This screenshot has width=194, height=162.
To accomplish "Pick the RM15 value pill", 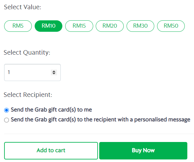I will tap(79, 26).
